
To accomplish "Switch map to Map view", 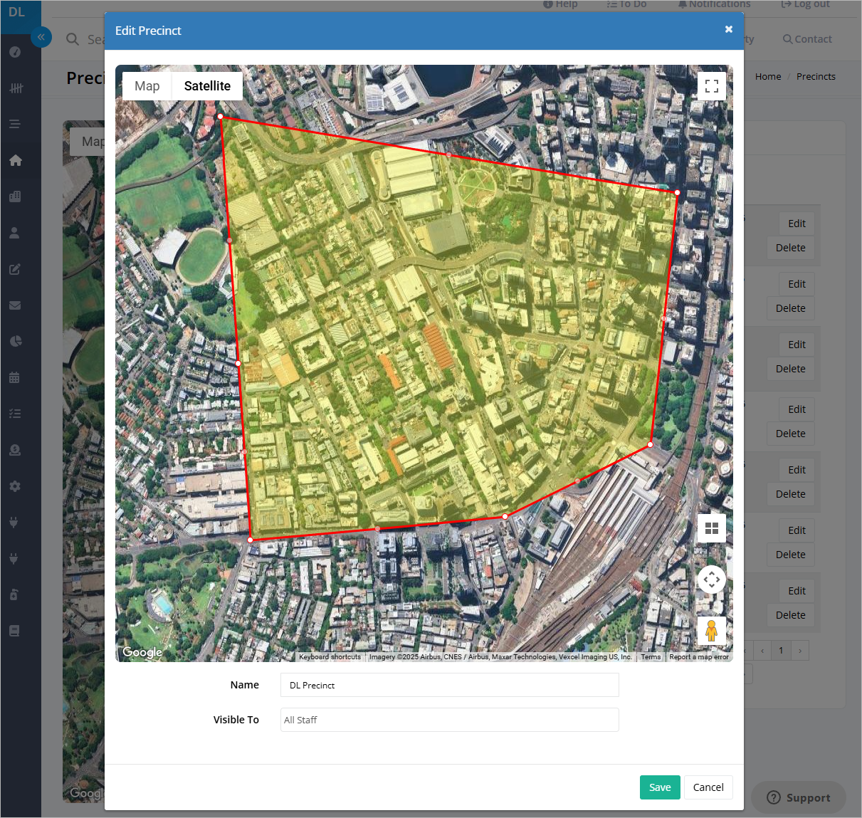I will tap(147, 86).
